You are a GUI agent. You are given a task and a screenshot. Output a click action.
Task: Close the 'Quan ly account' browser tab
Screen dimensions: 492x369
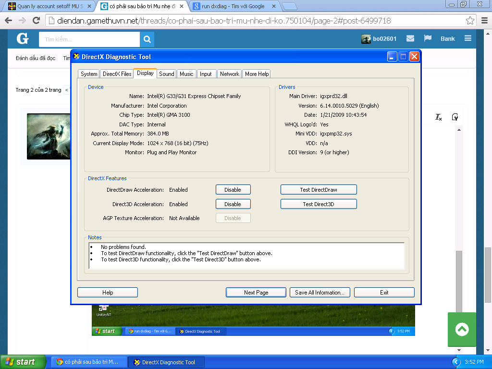tap(89, 6)
